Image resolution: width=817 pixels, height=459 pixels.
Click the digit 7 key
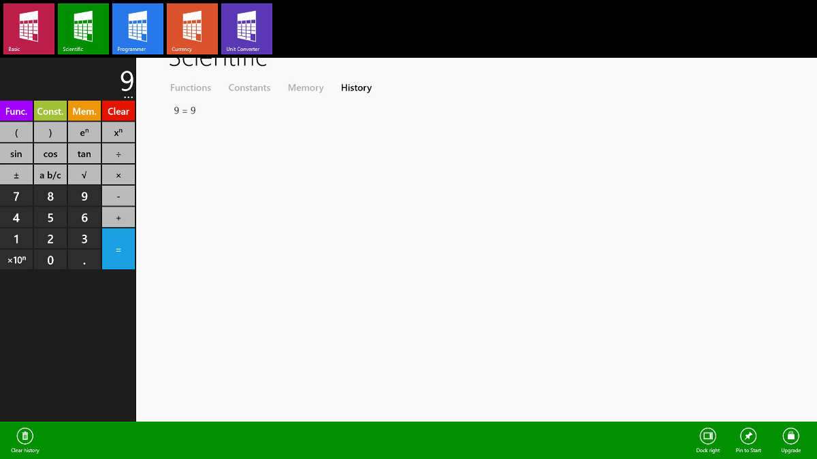tap(16, 196)
